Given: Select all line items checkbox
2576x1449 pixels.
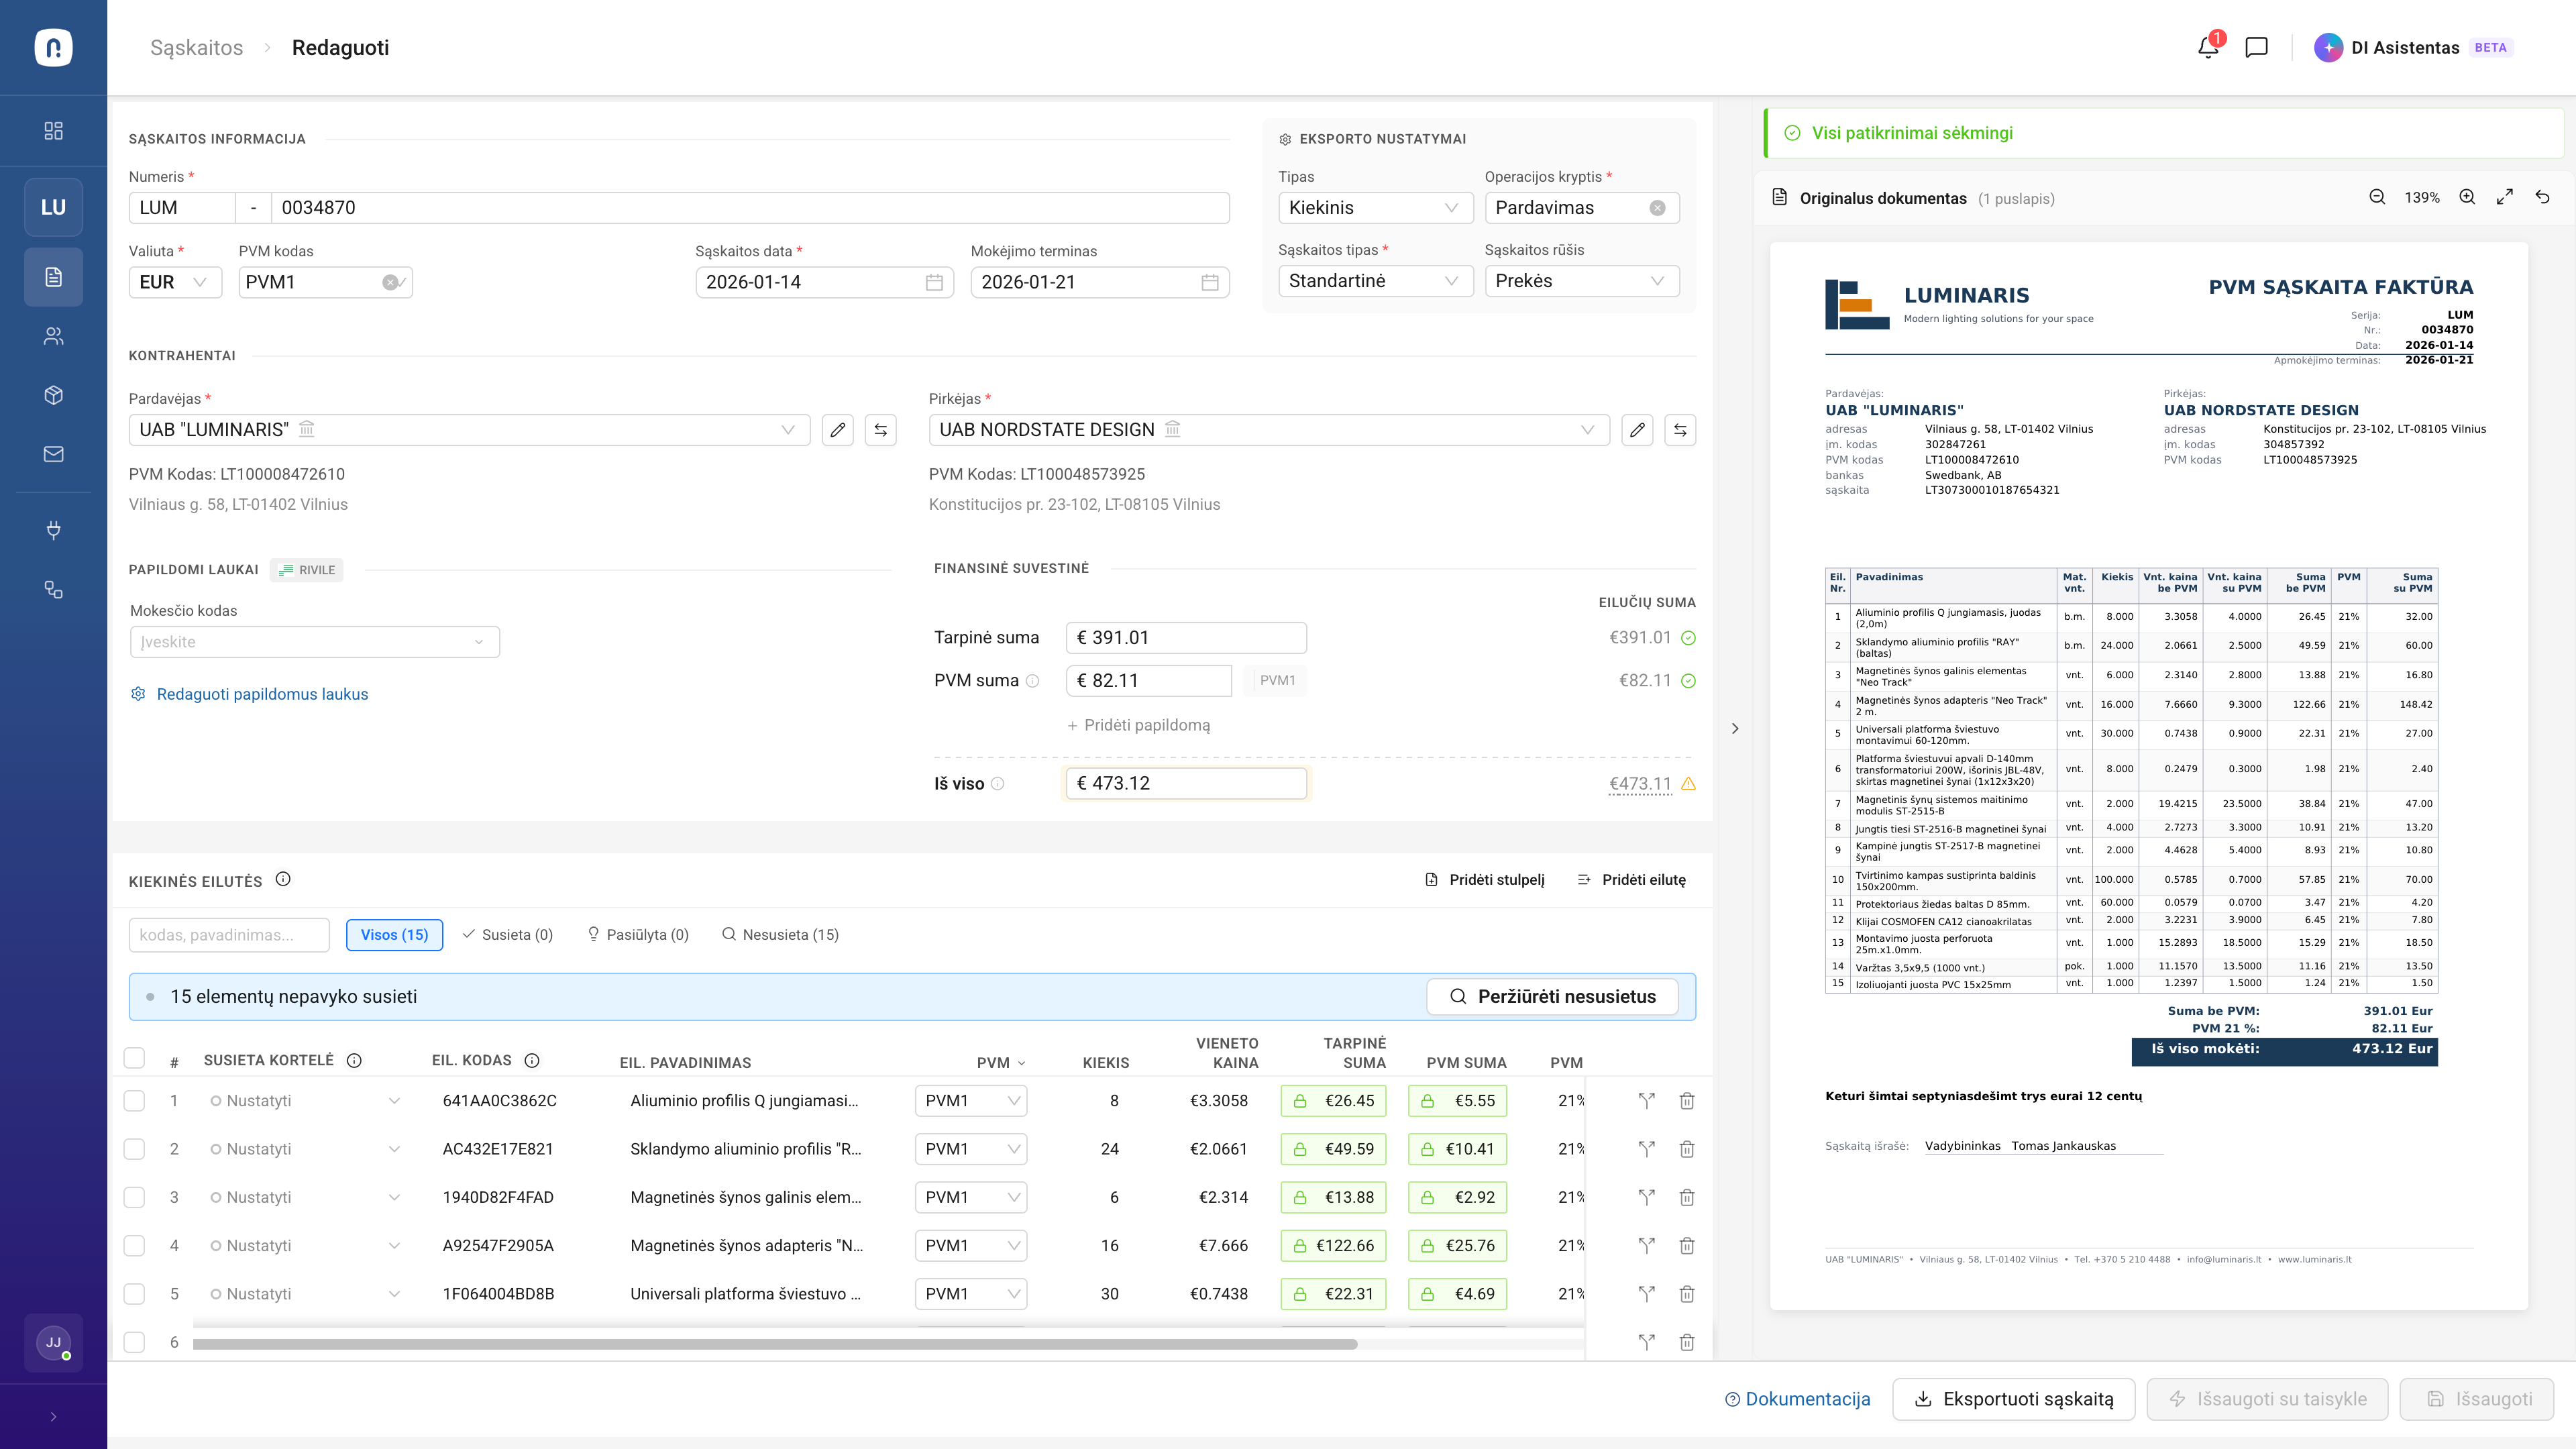Looking at the screenshot, I should (134, 1059).
